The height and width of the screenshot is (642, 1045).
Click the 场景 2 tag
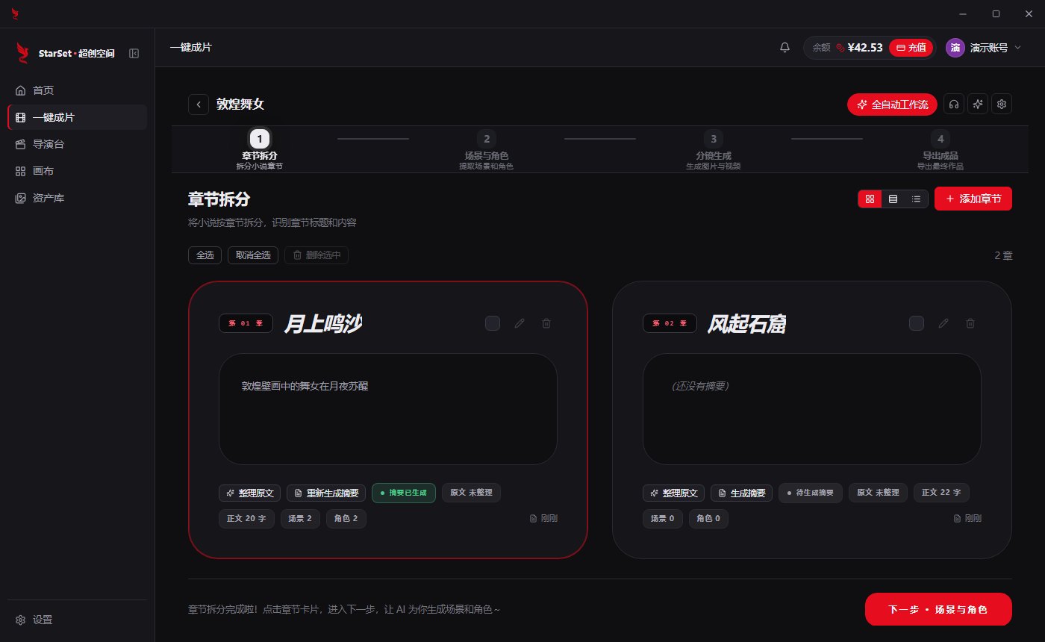pos(300,519)
